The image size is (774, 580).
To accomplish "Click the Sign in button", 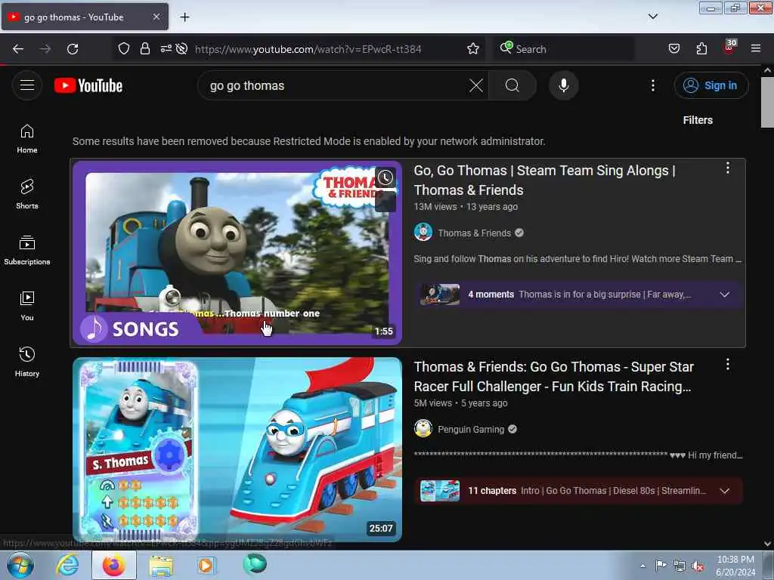I will pyautogui.click(x=711, y=85).
